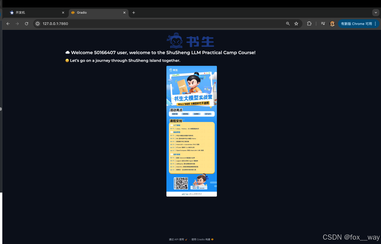Open the zoom magnifier icon in address bar
Image resolution: width=381 pixels, height=244 pixels.
(288, 24)
